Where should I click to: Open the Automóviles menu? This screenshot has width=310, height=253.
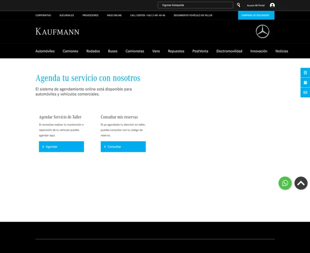[45, 51]
